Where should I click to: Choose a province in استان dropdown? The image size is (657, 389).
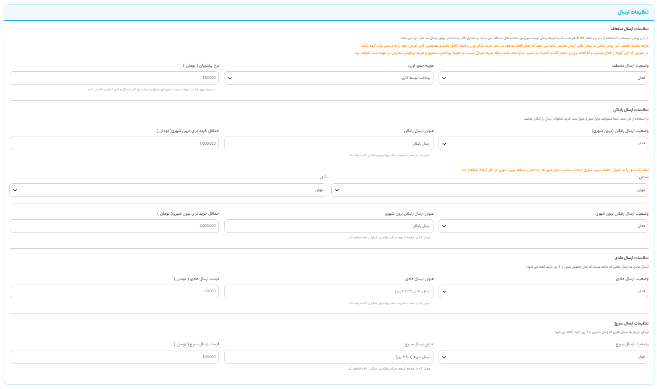tap(490, 190)
